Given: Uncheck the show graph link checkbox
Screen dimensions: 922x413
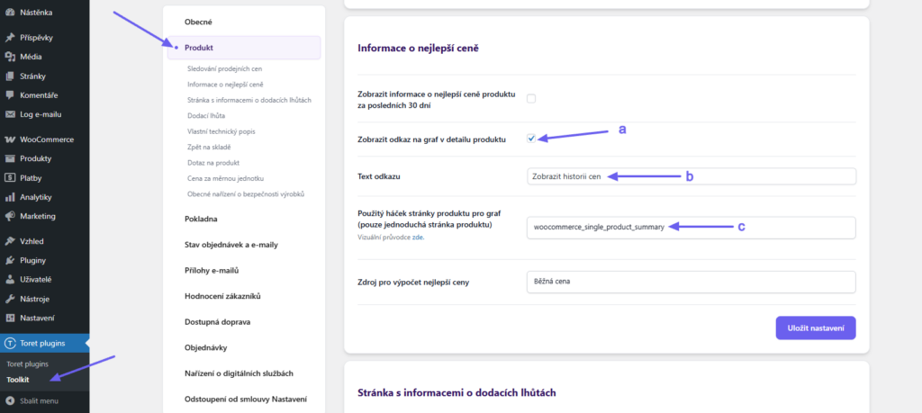Looking at the screenshot, I should coord(531,139).
